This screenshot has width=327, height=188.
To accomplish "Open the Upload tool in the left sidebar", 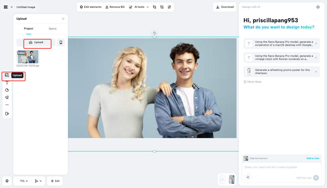I will click(7, 75).
